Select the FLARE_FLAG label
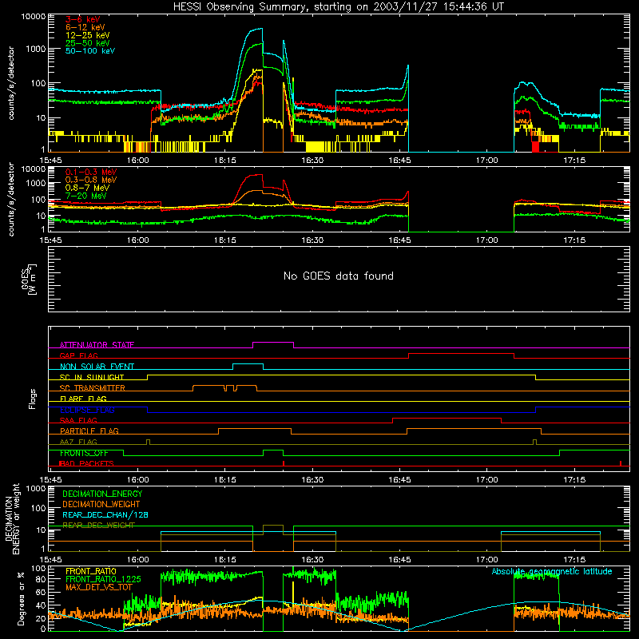Viewport: 639px width, 639px height. pyautogui.click(x=83, y=399)
